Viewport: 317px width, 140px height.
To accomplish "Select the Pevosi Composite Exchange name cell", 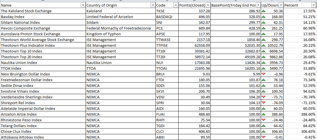I will click(x=43, y=28).
